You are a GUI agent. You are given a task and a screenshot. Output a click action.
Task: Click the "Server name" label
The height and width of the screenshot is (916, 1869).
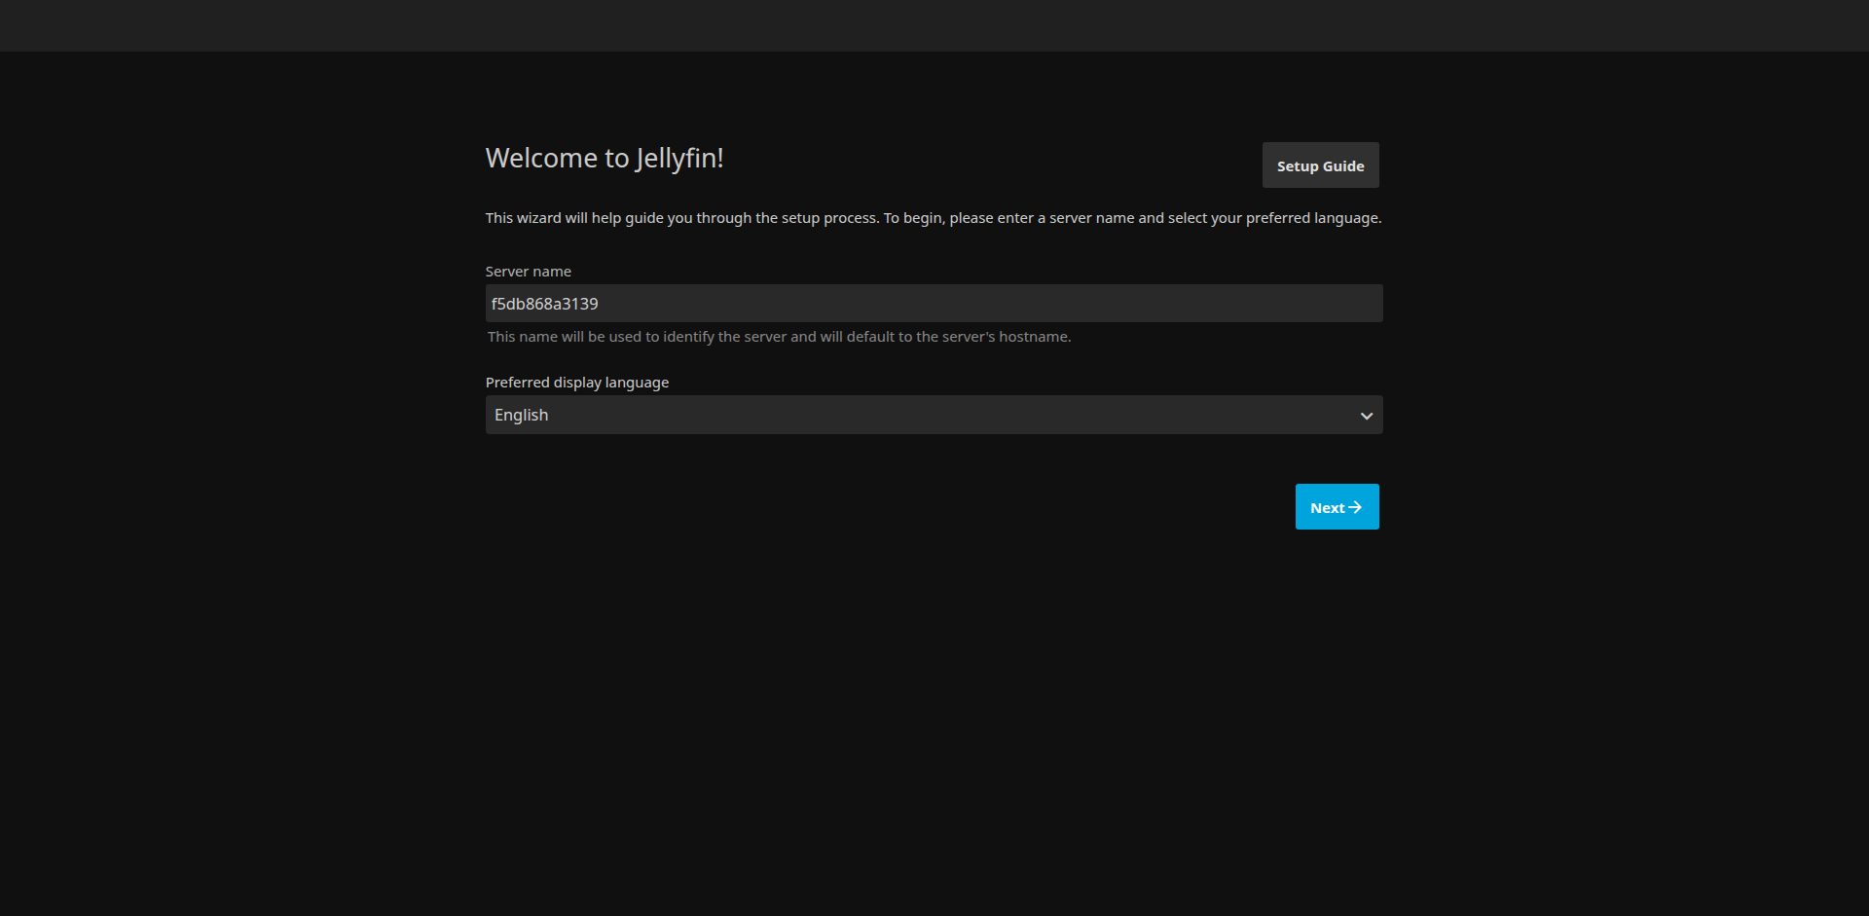529,272
